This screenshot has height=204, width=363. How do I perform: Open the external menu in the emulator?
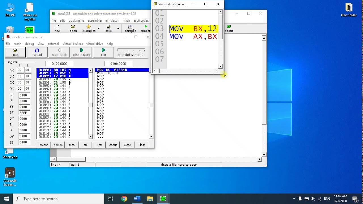coord(53,44)
